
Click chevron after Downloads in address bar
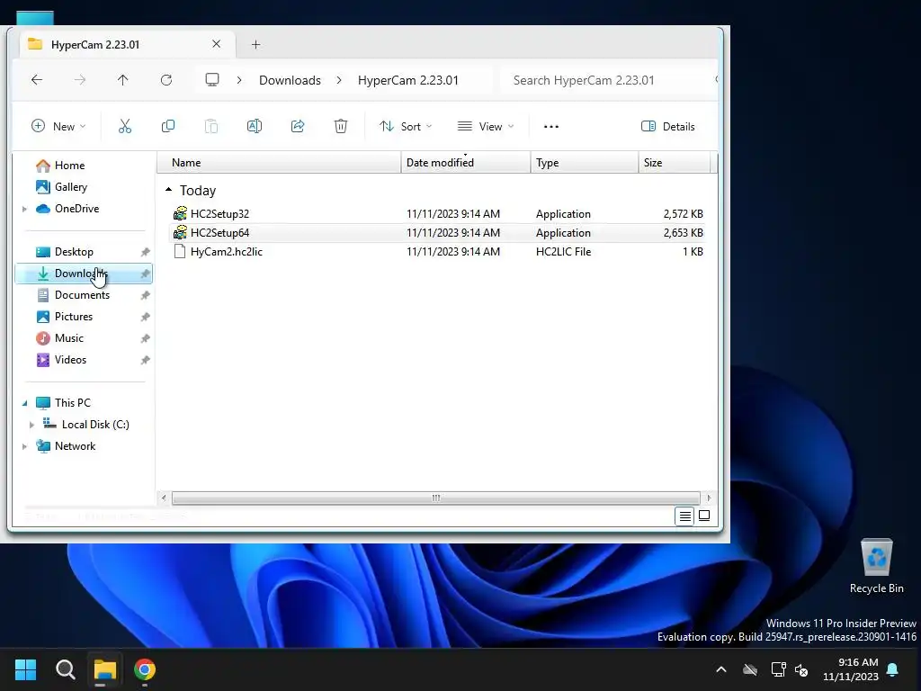[x=339, y=80]
